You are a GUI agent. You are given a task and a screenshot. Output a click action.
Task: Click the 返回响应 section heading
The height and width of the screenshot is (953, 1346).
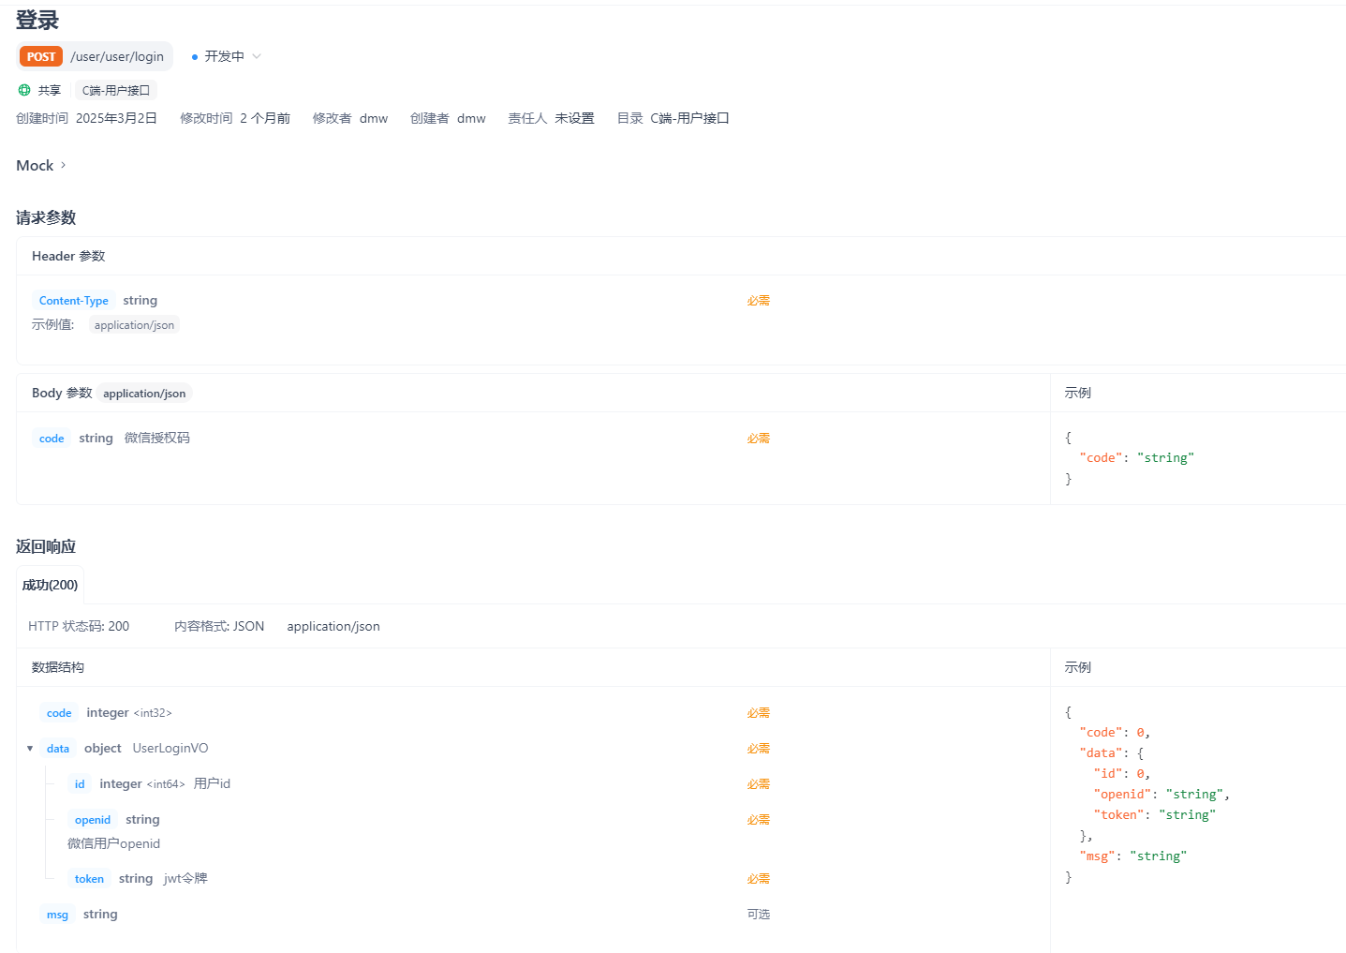tap(46, 546)
